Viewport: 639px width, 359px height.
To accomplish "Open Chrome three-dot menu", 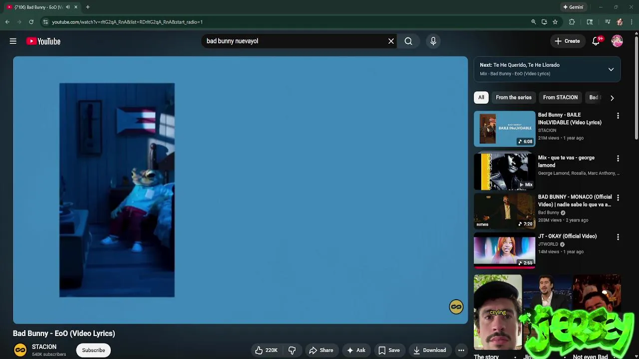I will click(x=632, y=22).
